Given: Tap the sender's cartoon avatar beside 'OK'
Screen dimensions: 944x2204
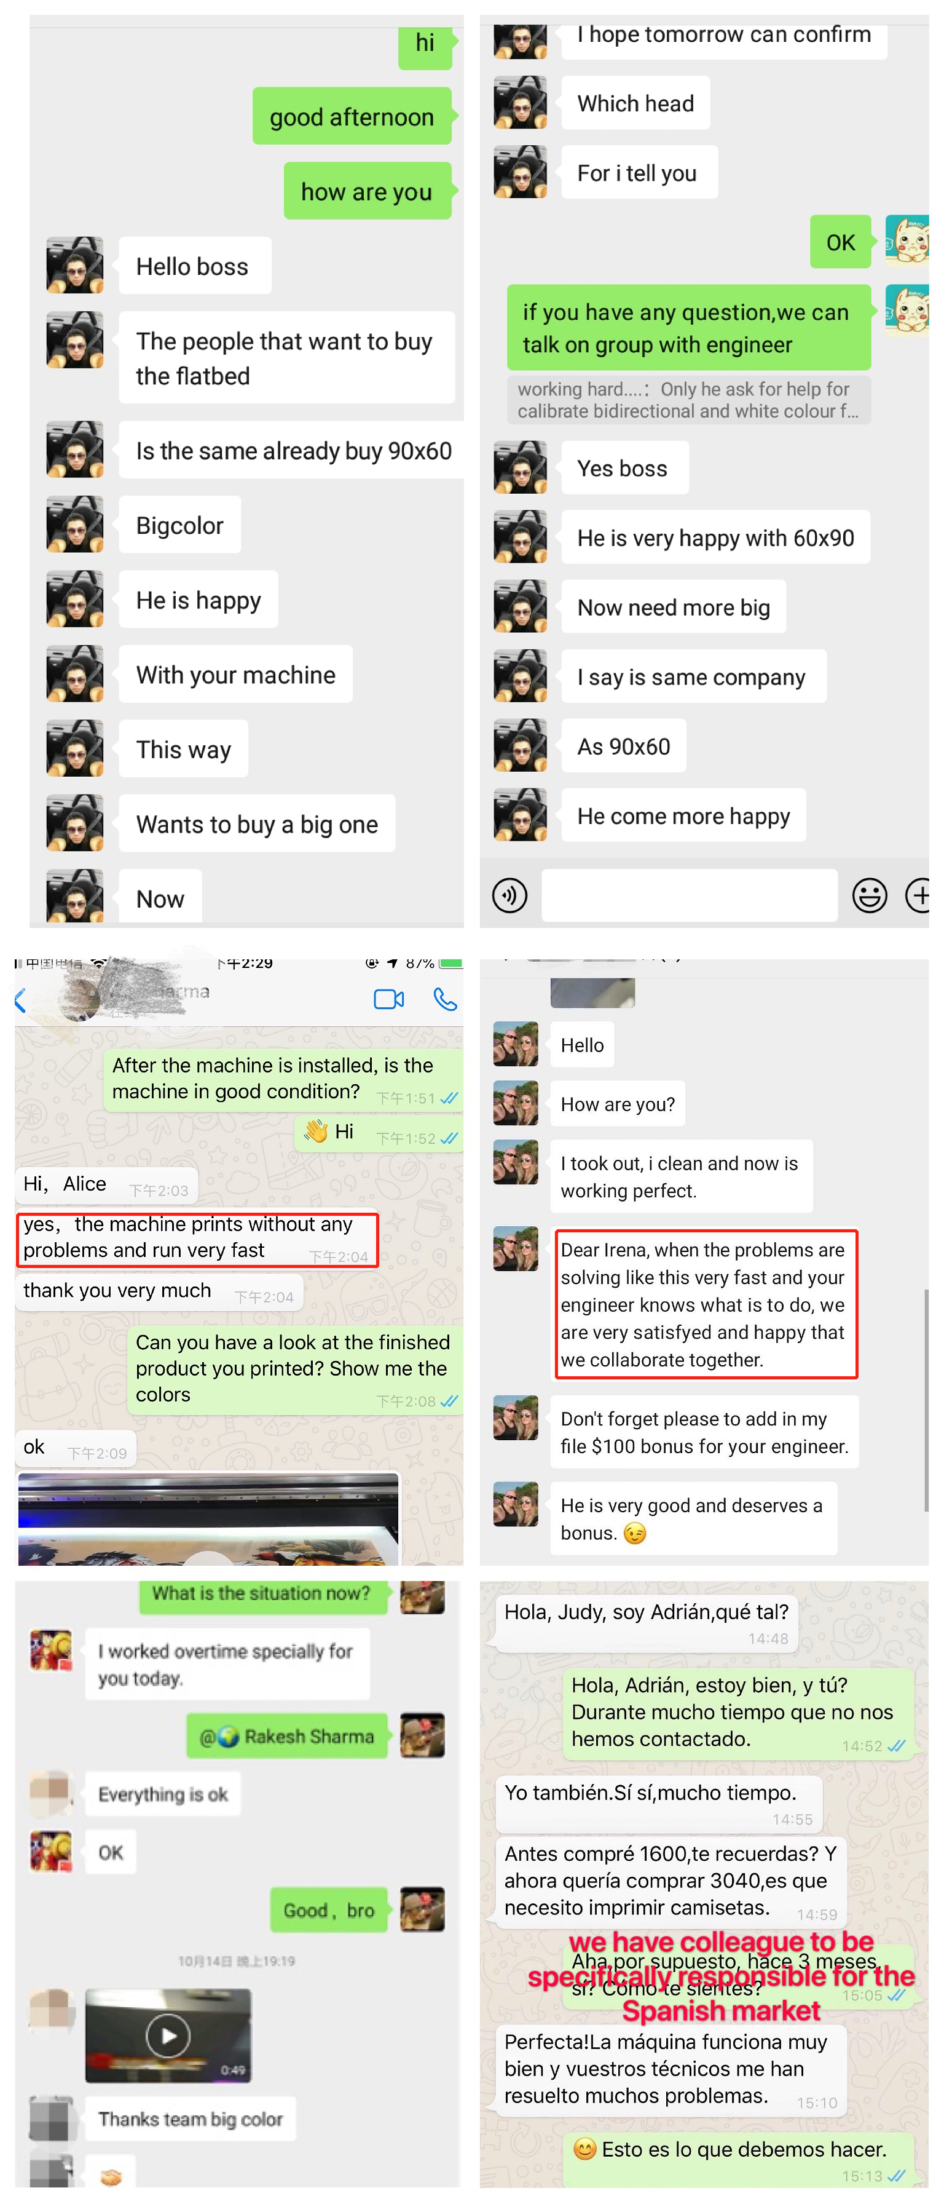Looking at the screenshot, I should (907, 241).
